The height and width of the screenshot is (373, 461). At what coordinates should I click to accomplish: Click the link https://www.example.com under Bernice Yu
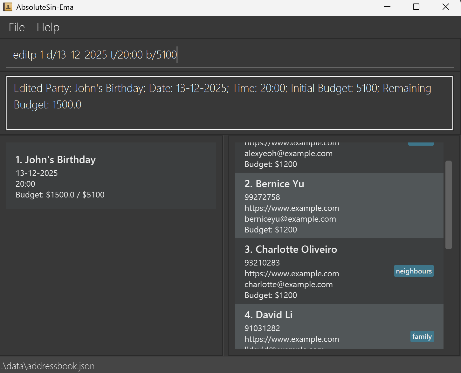click(x=292, y=208)
